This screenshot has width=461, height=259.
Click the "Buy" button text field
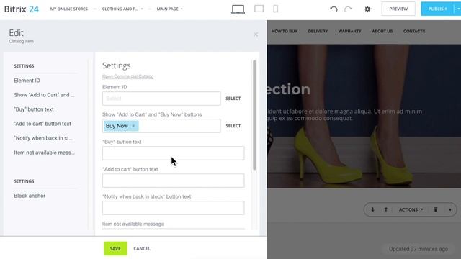click(173, 153)
